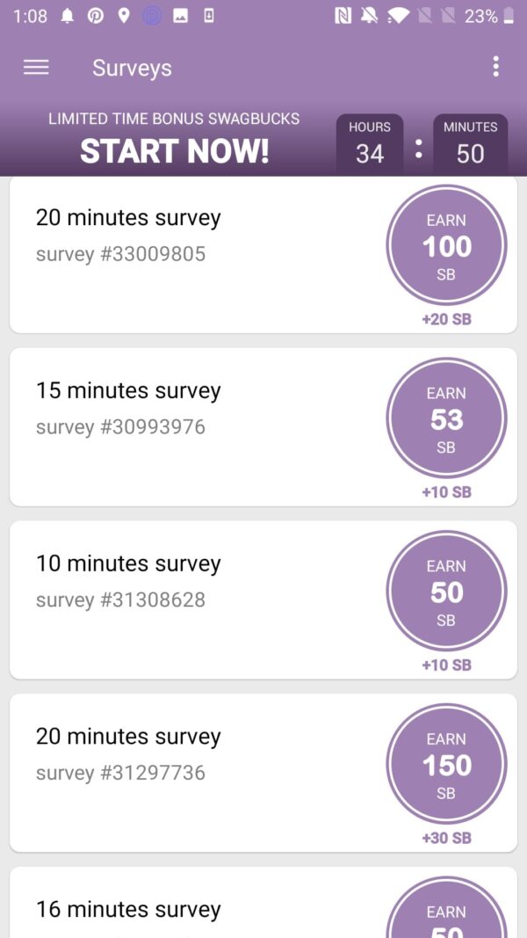Tap the Surveys page title
Screen dimensions: 527x938
tap(132, 68)
